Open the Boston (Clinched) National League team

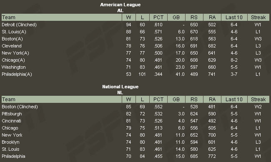tap(20, 107)
